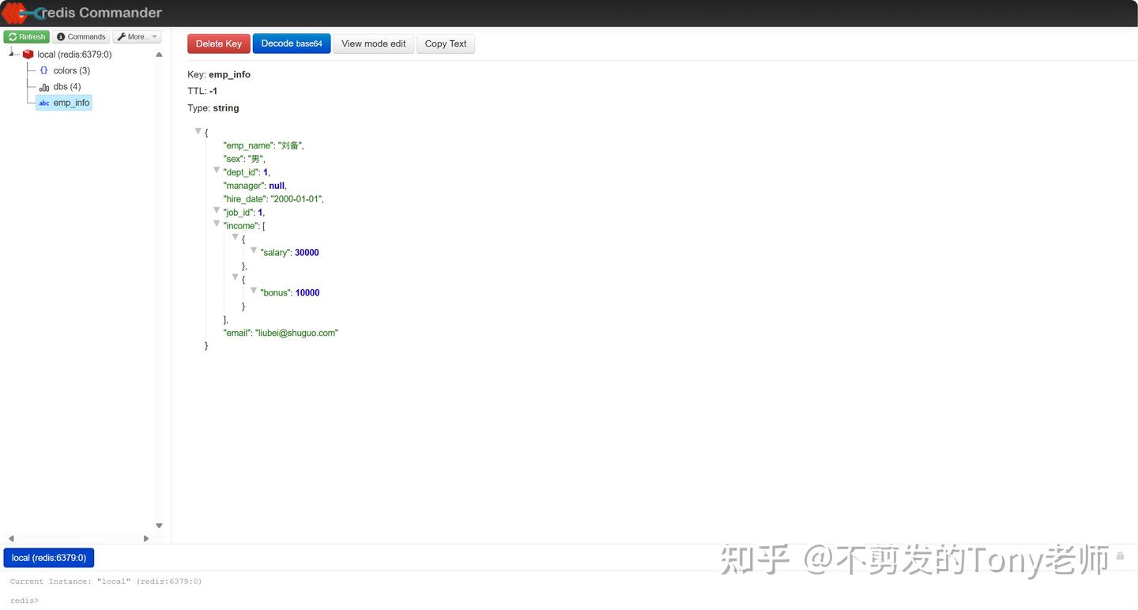Toggle the root JSON object collapsed
This screenshot has height=610, width=1138.
point(198,130)
